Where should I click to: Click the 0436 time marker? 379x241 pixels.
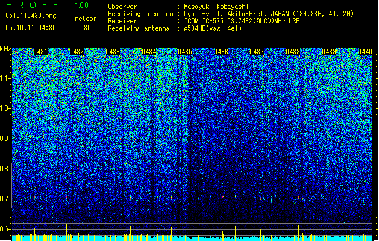point(221,52)
